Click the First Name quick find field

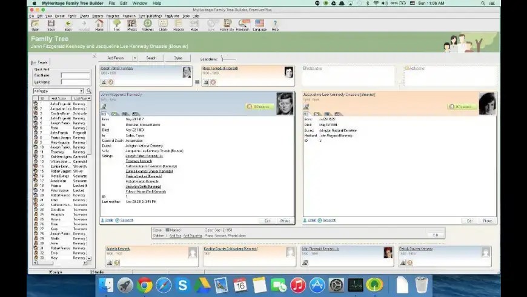(75, 75)
